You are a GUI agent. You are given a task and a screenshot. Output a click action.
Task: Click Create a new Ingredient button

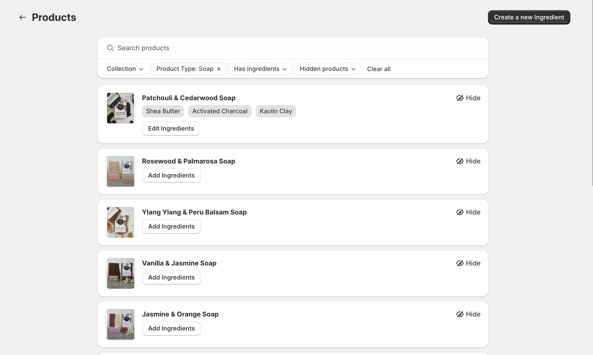coord(529,17)
